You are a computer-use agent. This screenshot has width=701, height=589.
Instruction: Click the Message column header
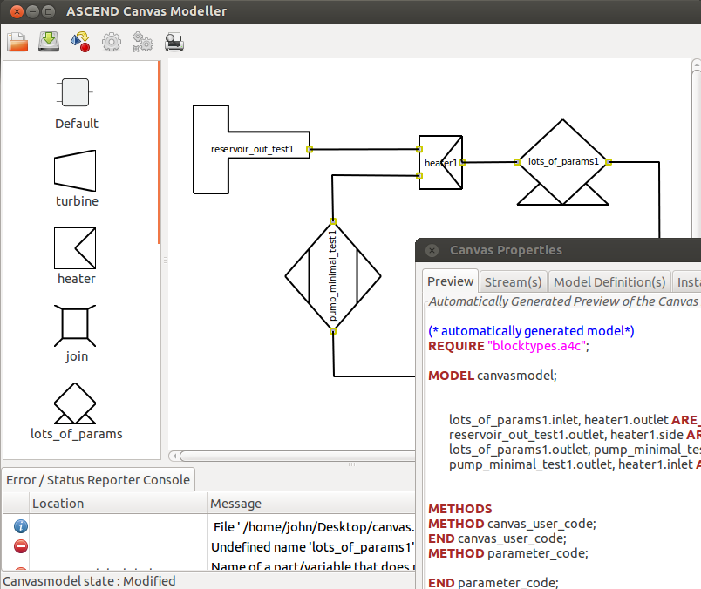(x=235, y=504)
